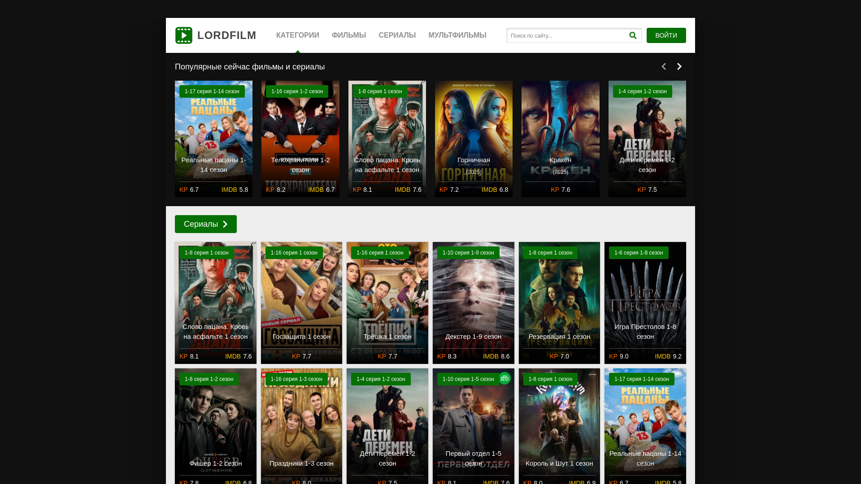The height and width of the screenshot is (484, 861).
Task: Open Реальные пацаны in popular carousel
Action: pyautogui.click(x=213, y=139)
